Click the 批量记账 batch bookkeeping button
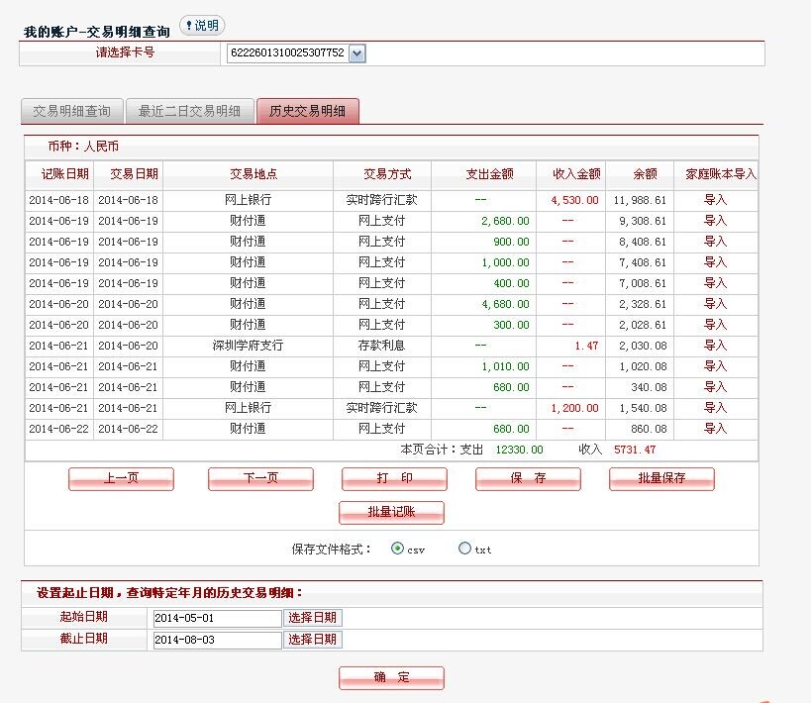This screenshot has height=703, width=811. coord(391,512)
